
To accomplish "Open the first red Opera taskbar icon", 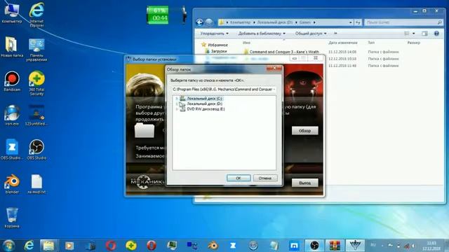I will (x=111, y=245).
